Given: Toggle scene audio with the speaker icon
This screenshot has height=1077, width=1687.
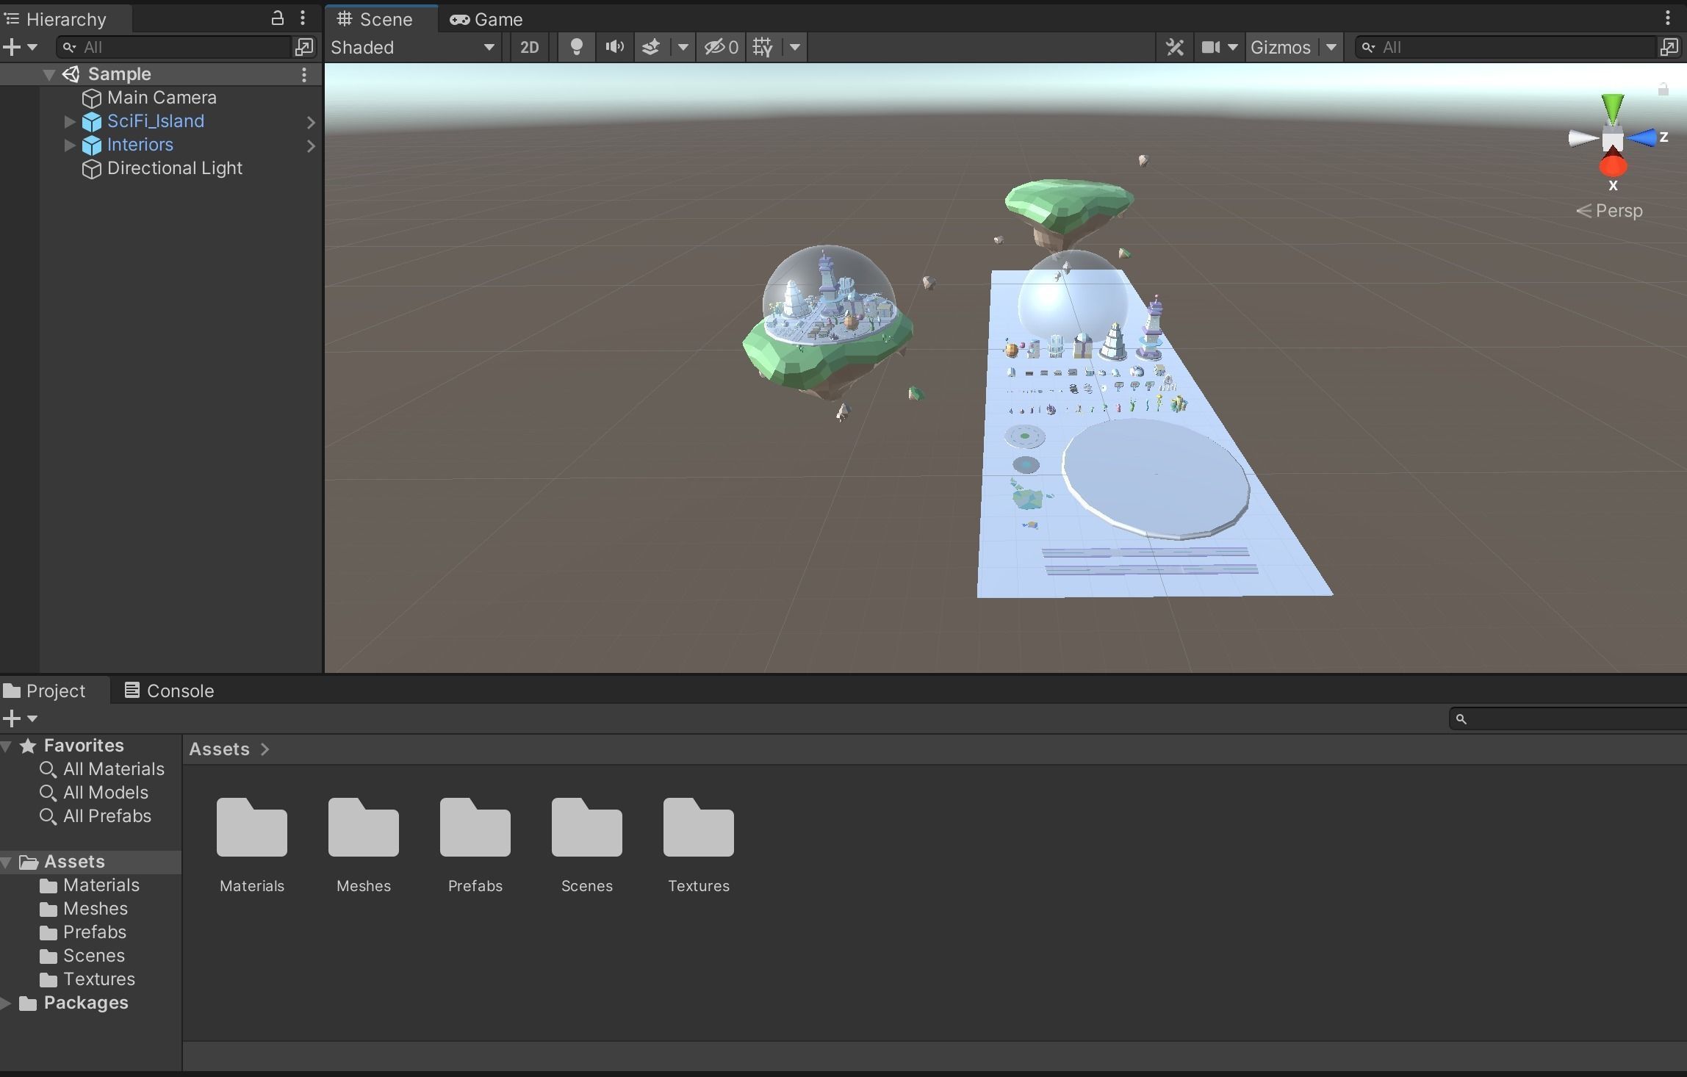Looking at the screenshot, I should click(614, 47).
